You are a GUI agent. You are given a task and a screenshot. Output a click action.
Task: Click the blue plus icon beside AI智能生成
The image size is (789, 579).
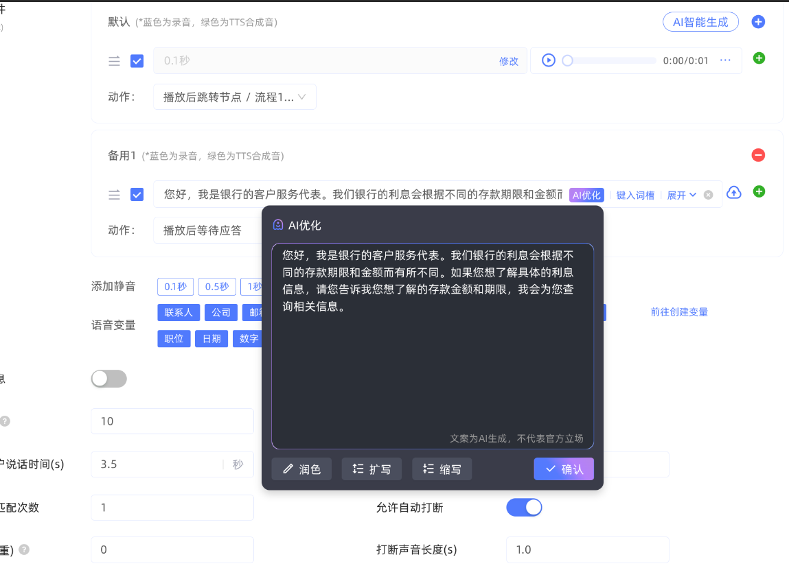pyautogui.click(x=758, y=22)
